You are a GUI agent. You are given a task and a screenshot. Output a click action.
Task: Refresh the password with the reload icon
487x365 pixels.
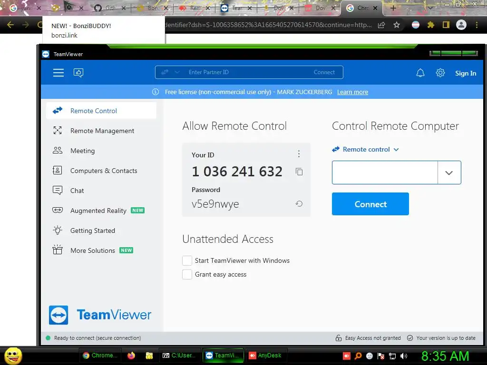[x=299, y=203]
